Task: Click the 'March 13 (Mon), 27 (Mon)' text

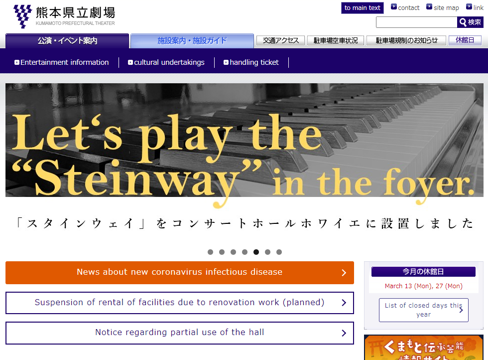Action: coord(424,286)
